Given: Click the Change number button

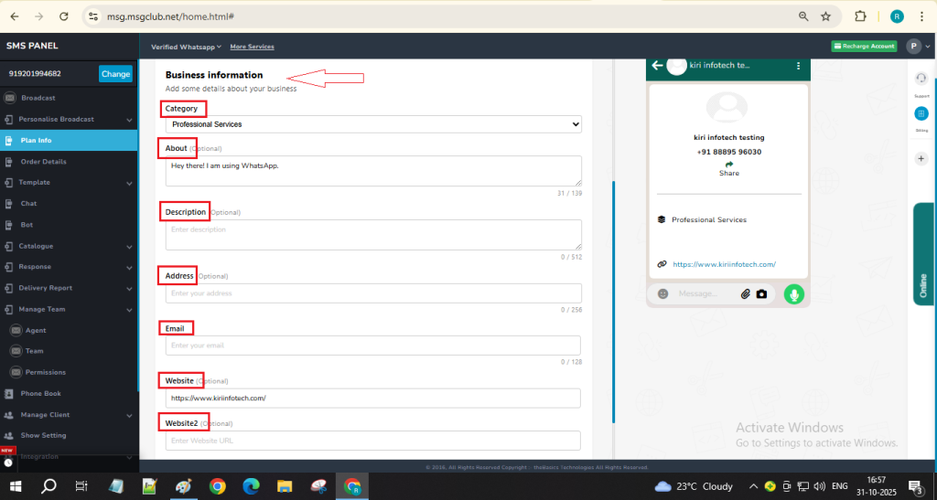Looking at the screenshot, I should coord(115,74).
